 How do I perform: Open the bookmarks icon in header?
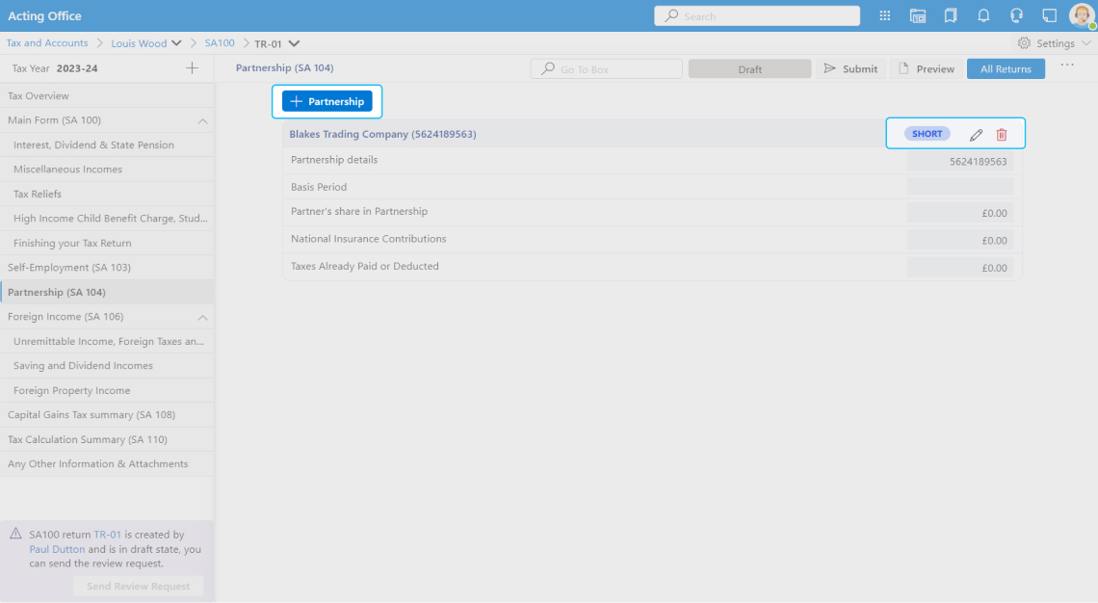pos(951,16)
